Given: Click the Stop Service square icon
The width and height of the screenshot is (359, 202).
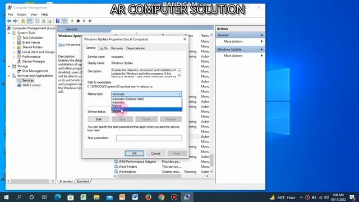Looking at the screenshot, I should point(78,21).
